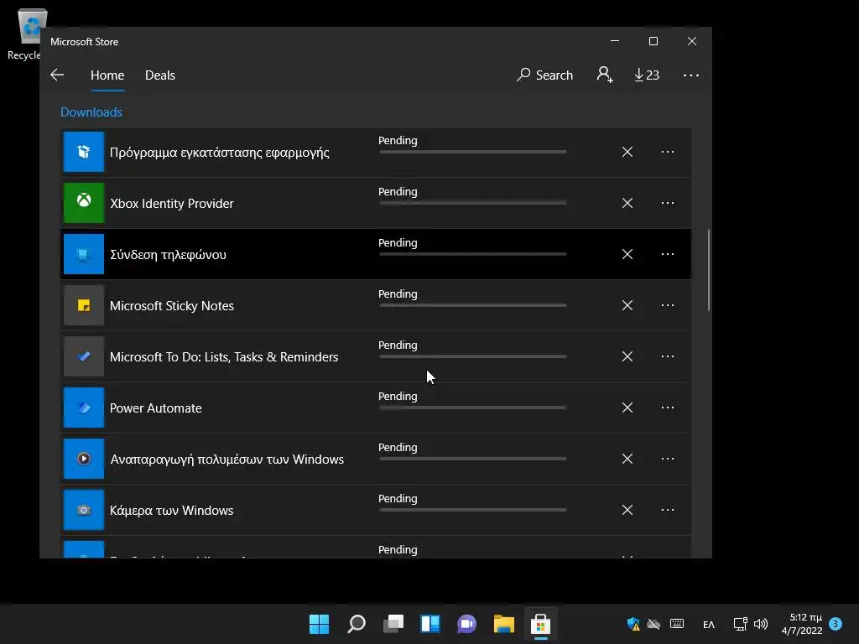Open more options for Xbox Identity Provider
The height and width of the screenshot is (644, 859).
tap(667, 203)
